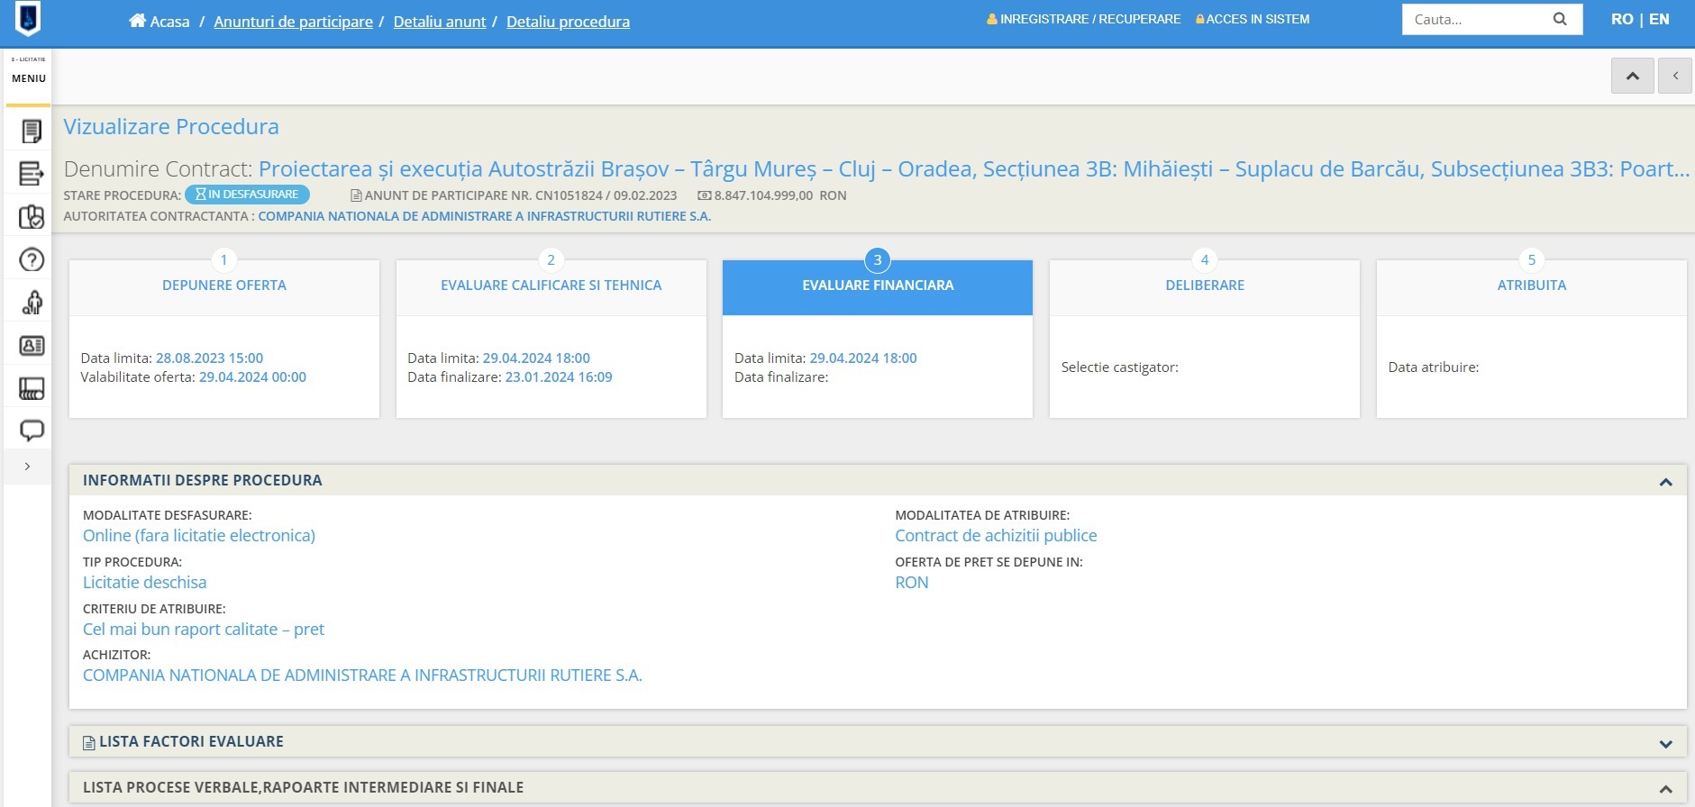Select the Atribuita step
The width and height of the screenshot is (1695, 807).
pos(1532,286)
